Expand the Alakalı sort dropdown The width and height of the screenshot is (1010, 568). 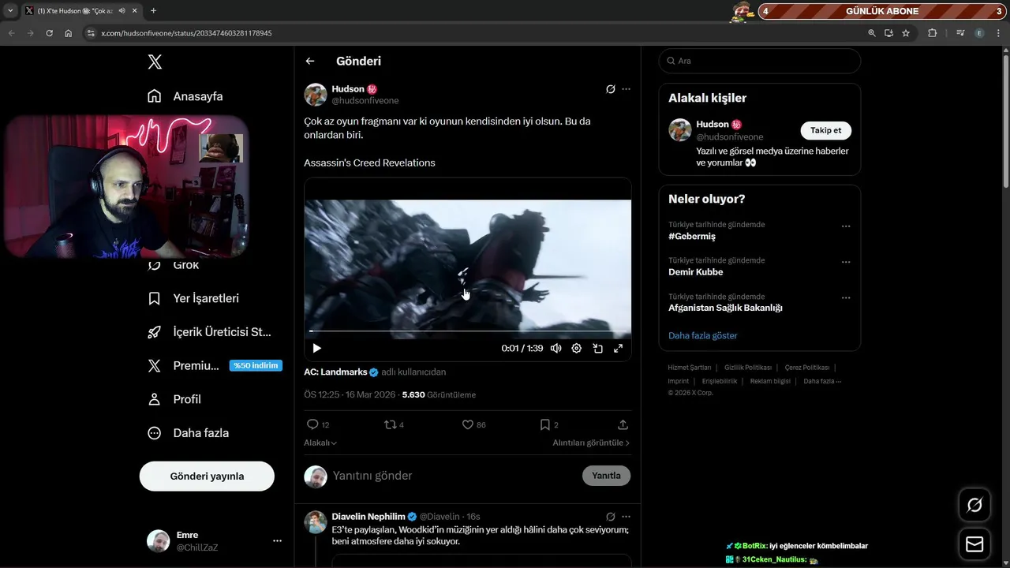click(320, 443)
